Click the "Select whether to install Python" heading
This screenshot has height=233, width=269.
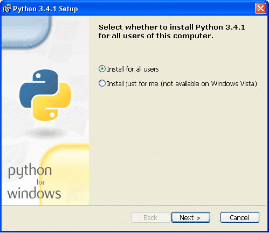[171, 32]
